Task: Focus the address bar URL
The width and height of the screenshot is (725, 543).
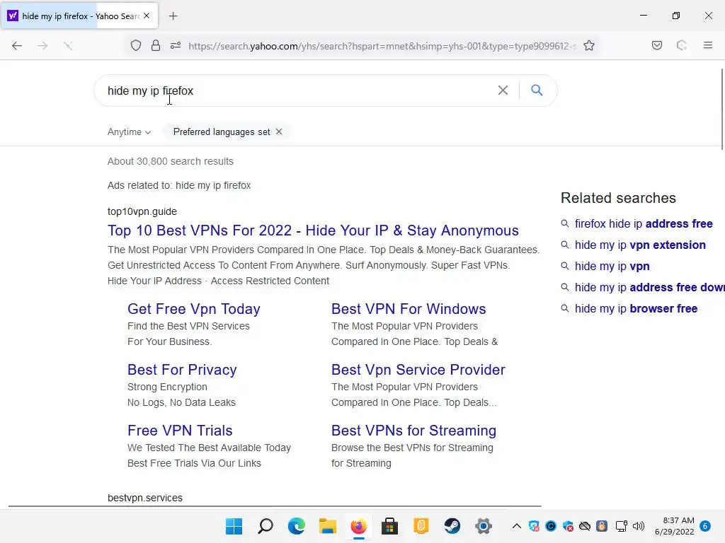Action: (382, 46)
